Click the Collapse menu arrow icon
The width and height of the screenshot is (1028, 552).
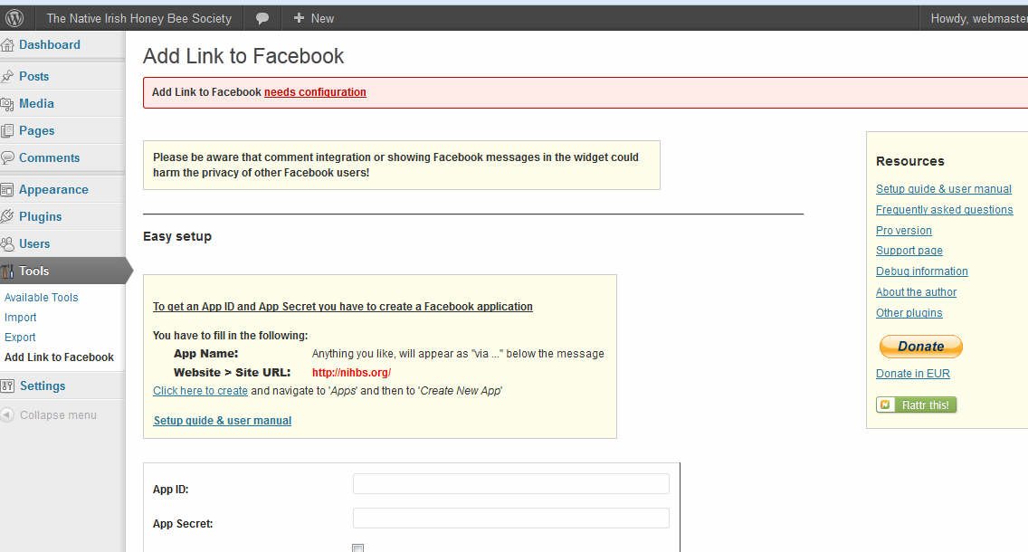pyautogui.click(x=7, y=415)
